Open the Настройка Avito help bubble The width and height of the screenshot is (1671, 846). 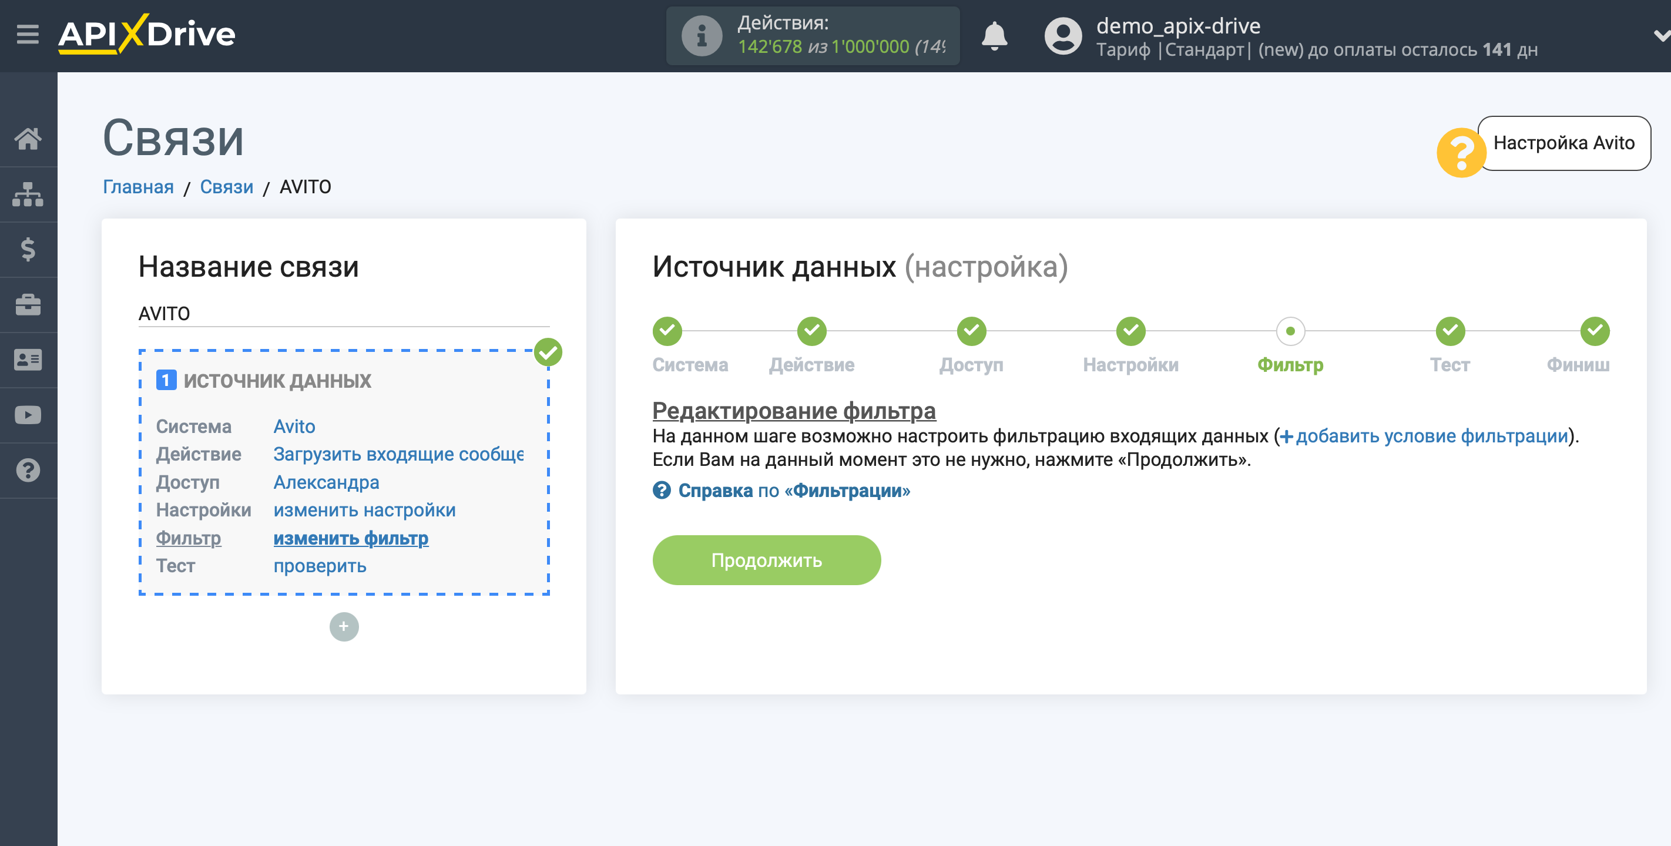coord(1563,143)
